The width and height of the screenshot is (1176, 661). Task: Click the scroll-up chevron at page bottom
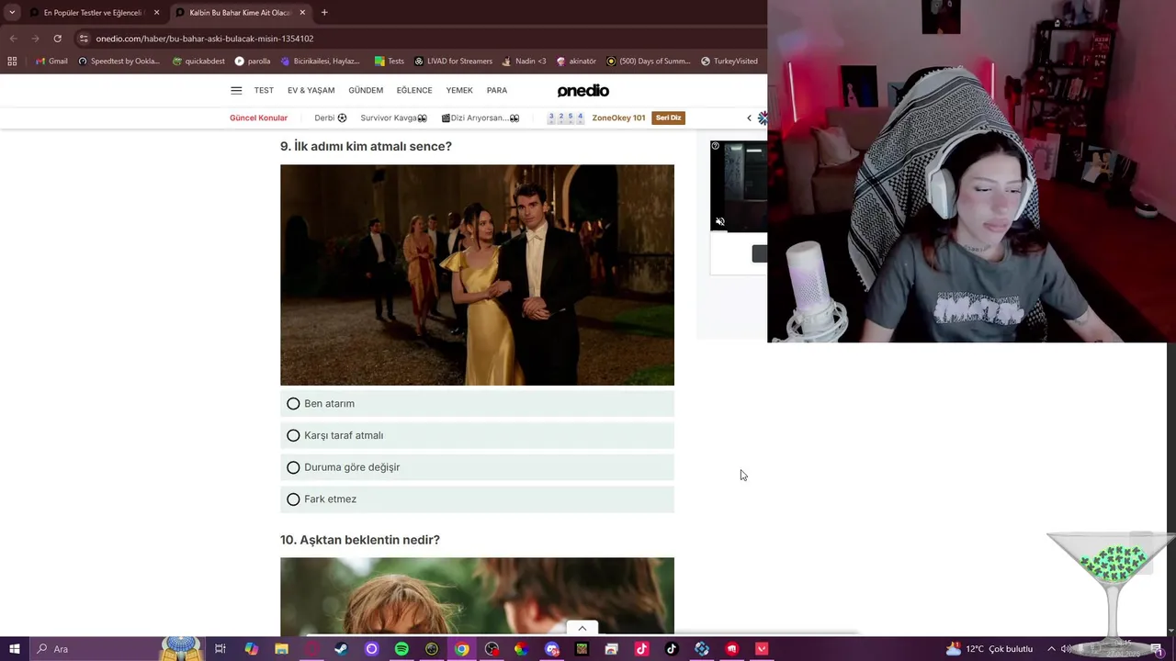pyautogui.click(x=582, y=628)
